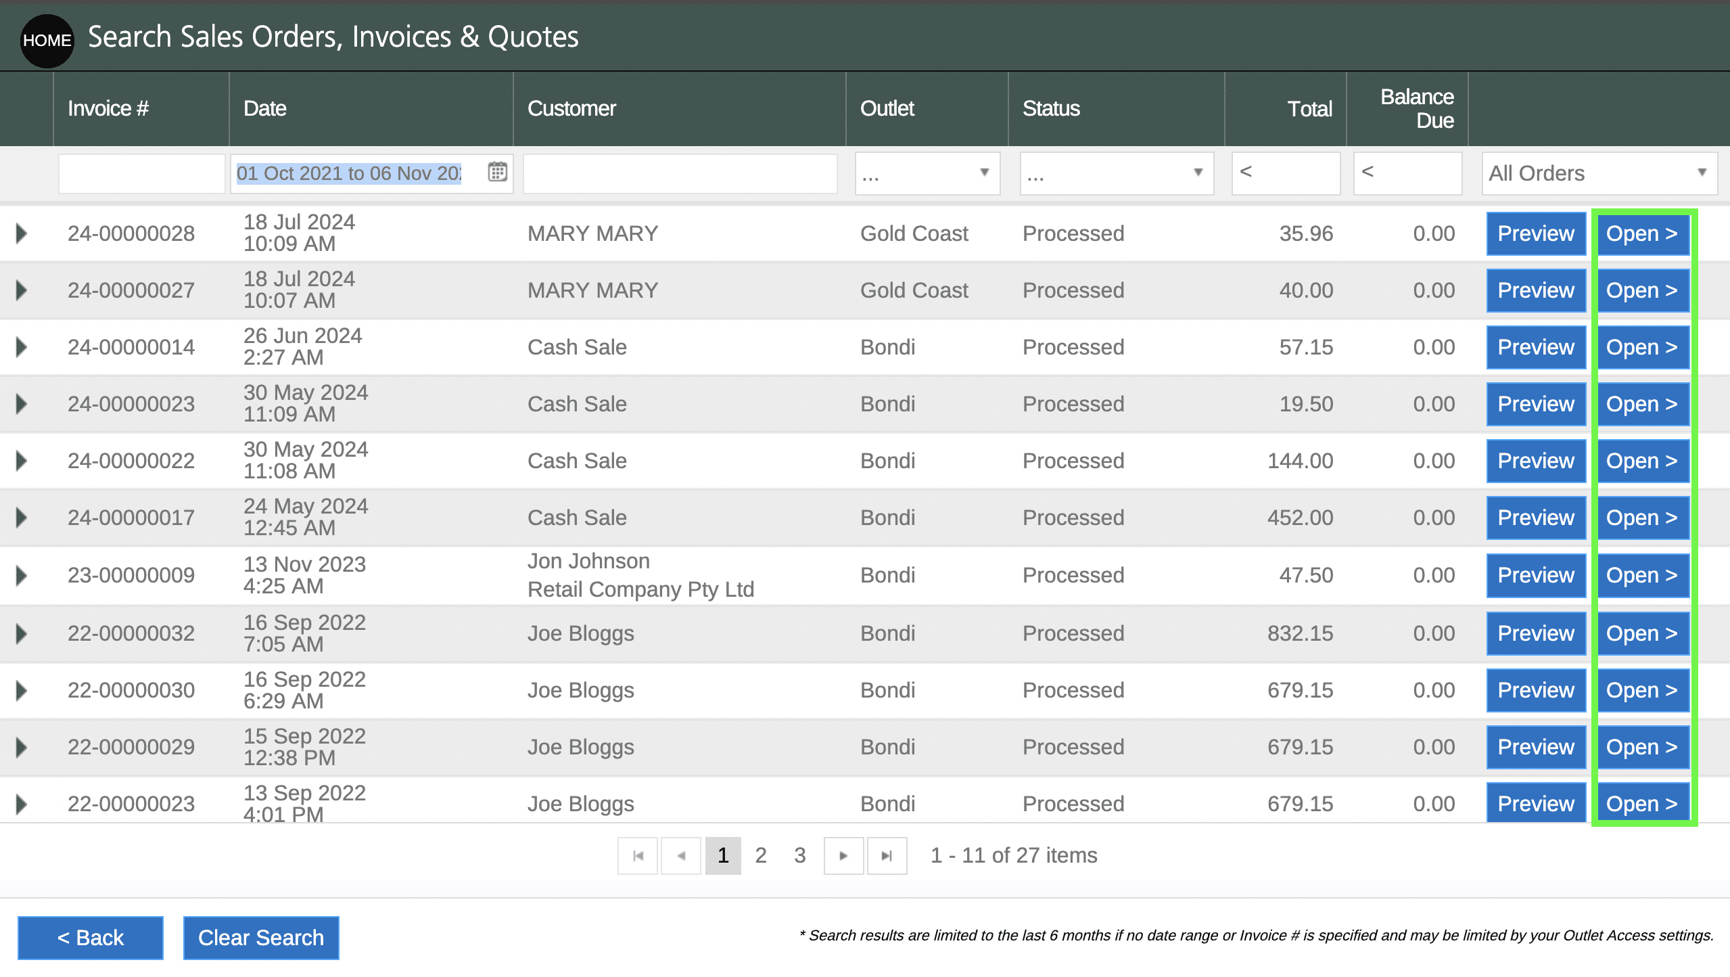1730x977 pixels.
Task: Preview invoice 24-00000028
Action: 1536,233
